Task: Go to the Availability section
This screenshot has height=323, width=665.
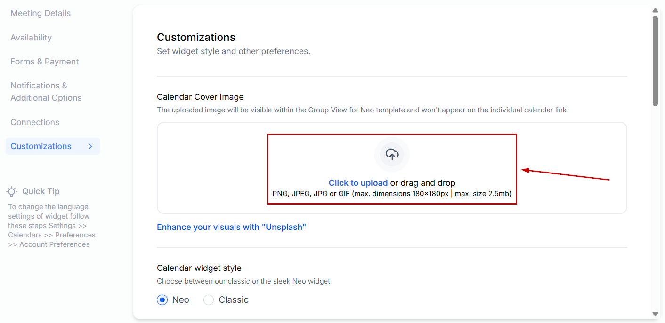Action: tap(31, 38)
